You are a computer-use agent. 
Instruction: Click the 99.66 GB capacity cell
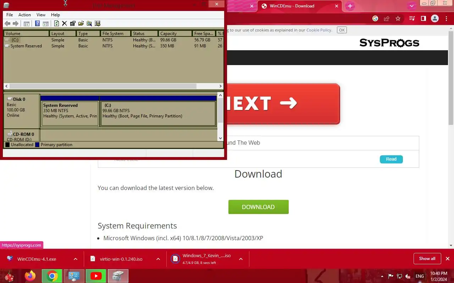(x=168, y=40)
